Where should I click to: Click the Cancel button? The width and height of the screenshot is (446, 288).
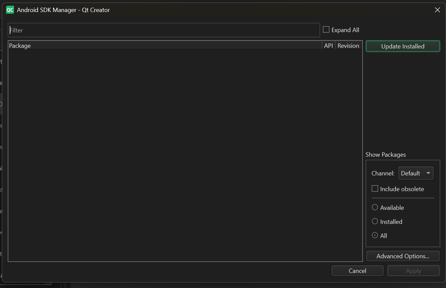pyautogui.click(x=358, y=271)
